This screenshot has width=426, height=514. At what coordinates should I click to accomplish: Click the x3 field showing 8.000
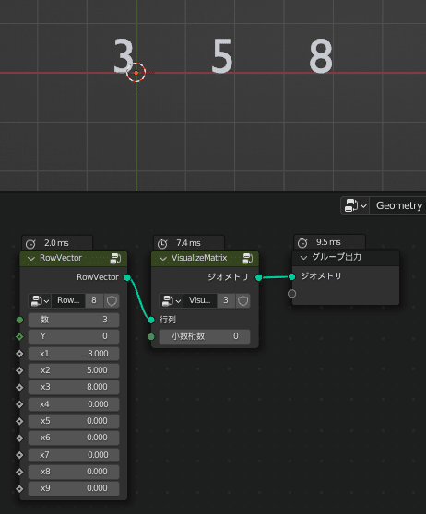(74, 387)
